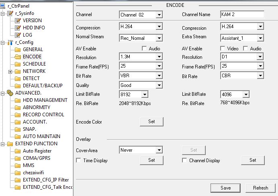Image resolution: width=278 pixels, height=196 pixels.
Task: Open the SCHEDULE configuration page
Action: [34, 64]
